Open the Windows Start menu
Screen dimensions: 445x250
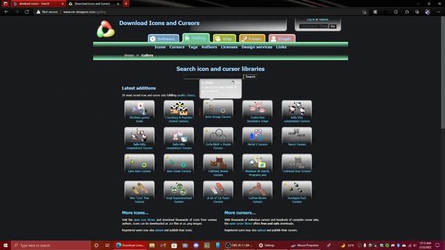(5, 245)
